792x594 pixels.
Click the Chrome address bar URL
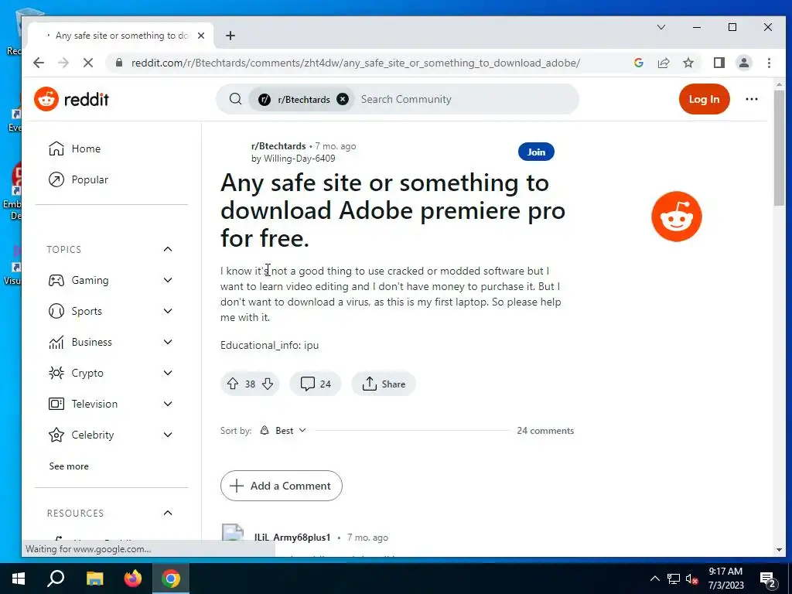pos(356,63)
